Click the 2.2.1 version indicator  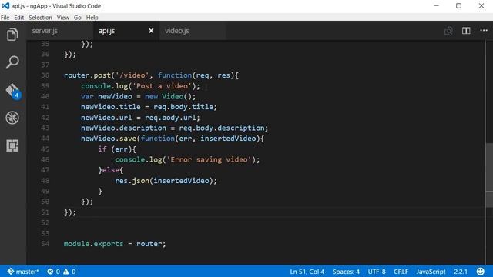point(461,272)
